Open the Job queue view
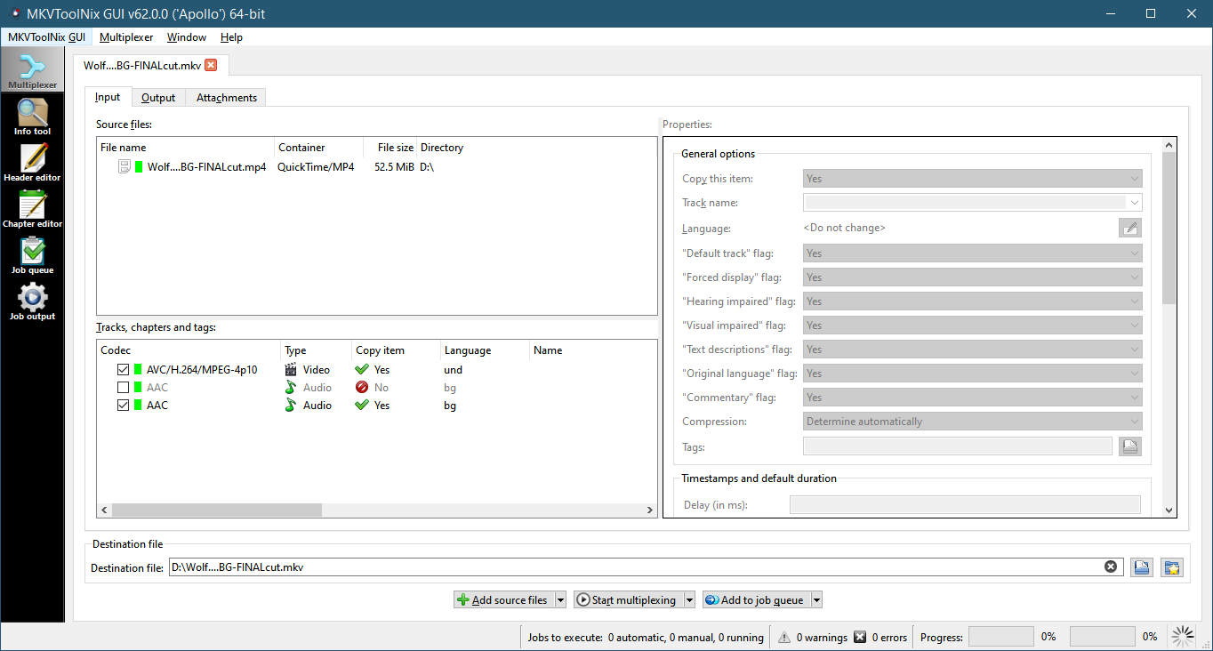This screenshot has height=651, width=1213. click(32, 254)
